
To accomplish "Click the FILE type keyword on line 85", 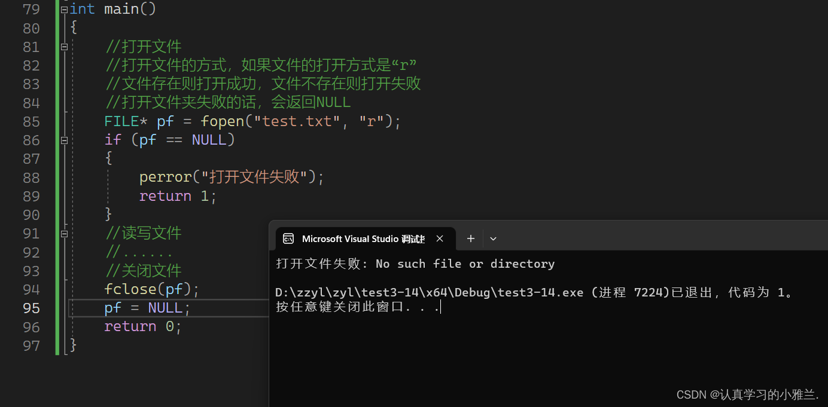I will (x=121, y=121).
